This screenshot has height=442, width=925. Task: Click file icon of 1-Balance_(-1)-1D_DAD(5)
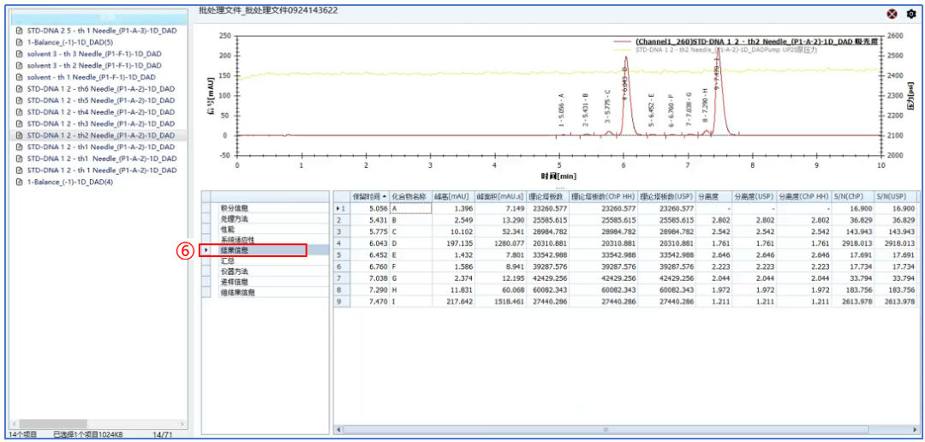pos(20,42)
